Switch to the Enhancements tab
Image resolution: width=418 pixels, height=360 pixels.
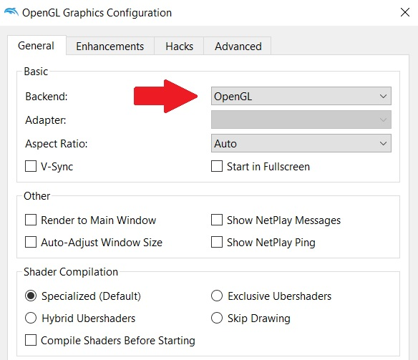(x=110, y=47)
